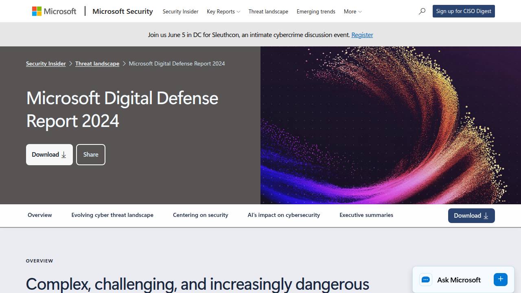Viewport: 521px width, 293px height.
Task: Click the blue plus button in Ask Microsoft
Action: click(x=501, y=279)
